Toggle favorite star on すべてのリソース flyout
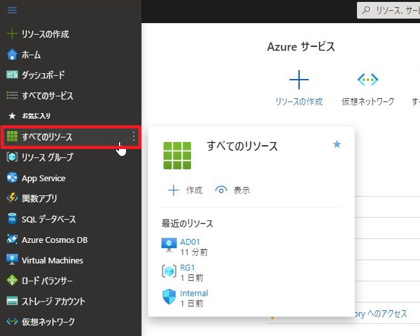 (x=336, y=144)
